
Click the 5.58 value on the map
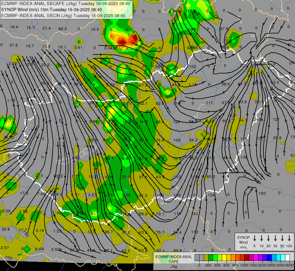(6, 211)
